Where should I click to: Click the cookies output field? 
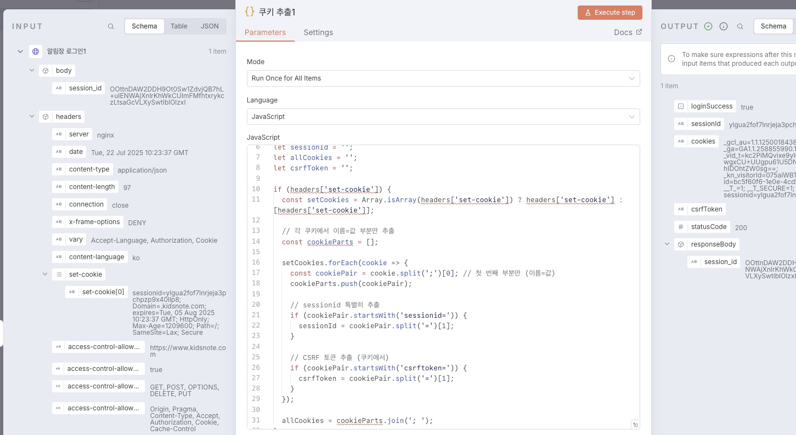(x=697, y=141)
